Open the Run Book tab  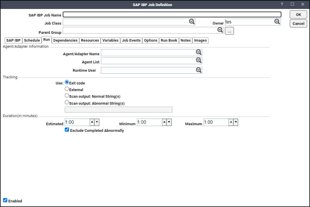(169, 40)
